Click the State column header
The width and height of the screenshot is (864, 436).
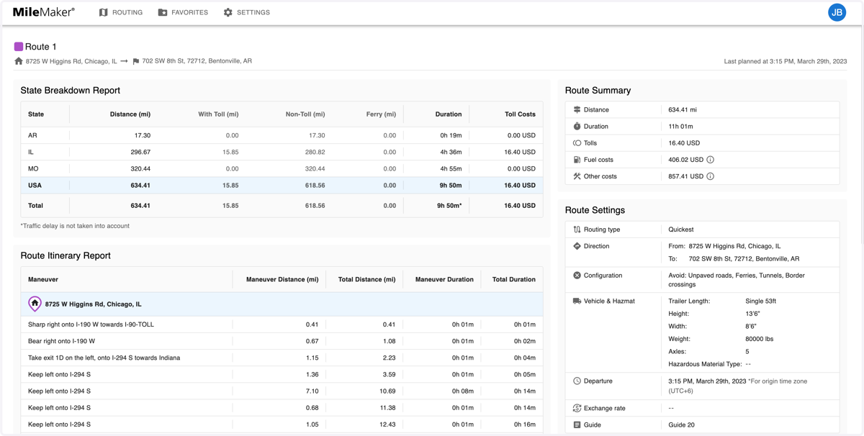[36, 114]
